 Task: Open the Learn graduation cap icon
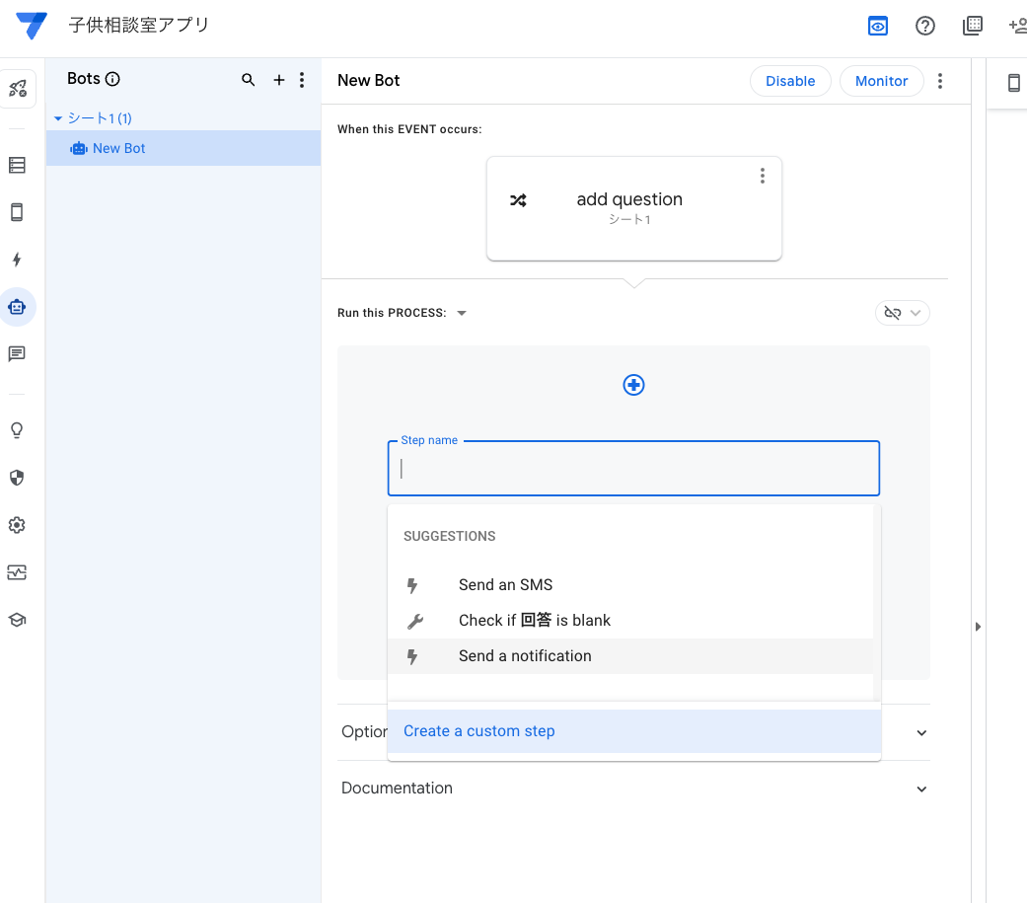point(17,619)
